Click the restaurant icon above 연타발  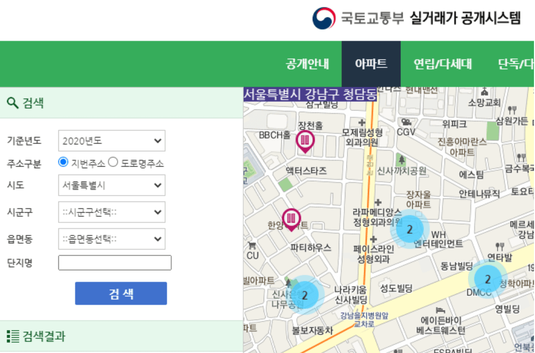click(500, 247)
